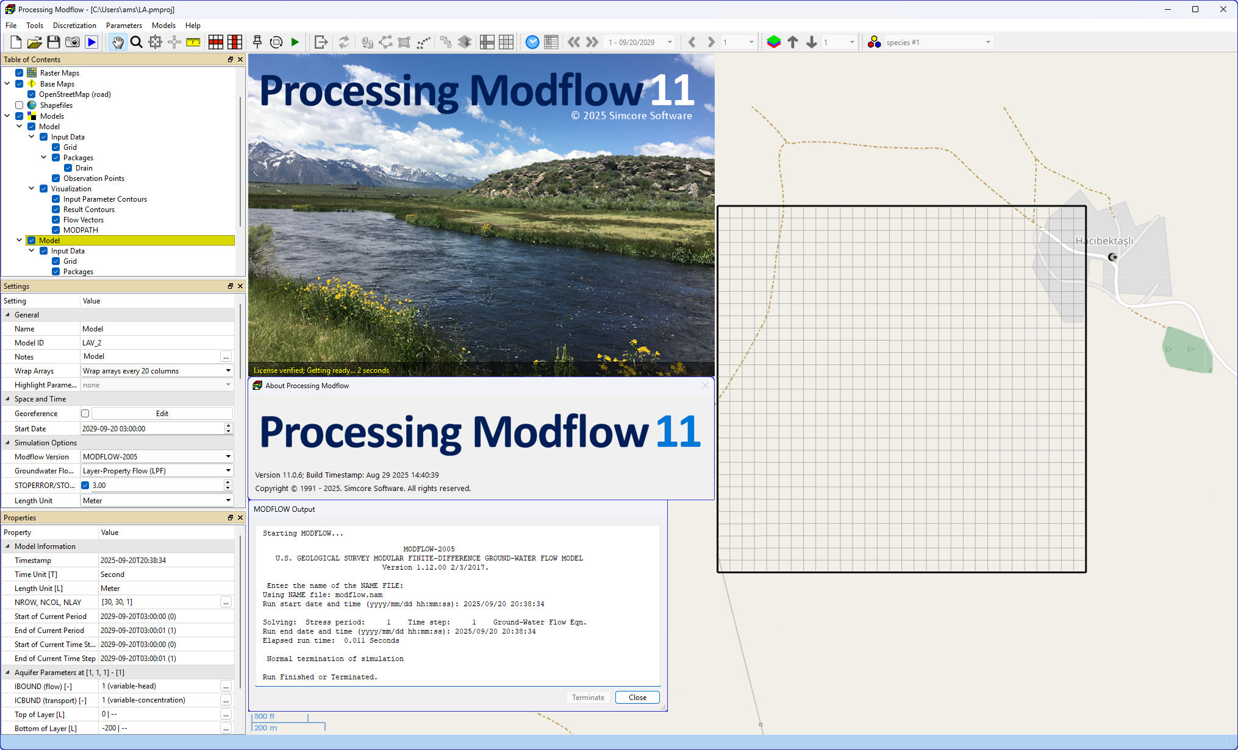Click the Terminate button
1238x750 pixels.
pyautogui.click(x=588, y=698)
